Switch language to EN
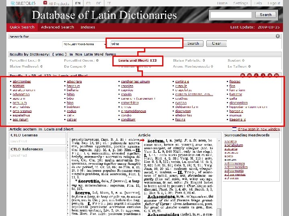This screenshot has width=289, height=216. [x=78, y=3]
